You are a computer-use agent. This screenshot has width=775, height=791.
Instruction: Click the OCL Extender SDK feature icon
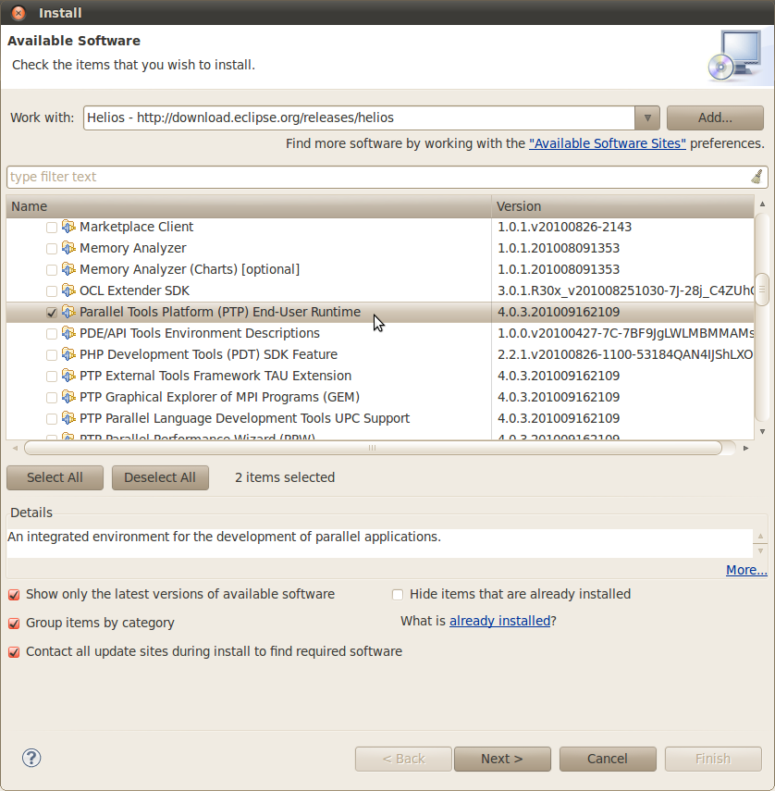(x=68, y=290)
